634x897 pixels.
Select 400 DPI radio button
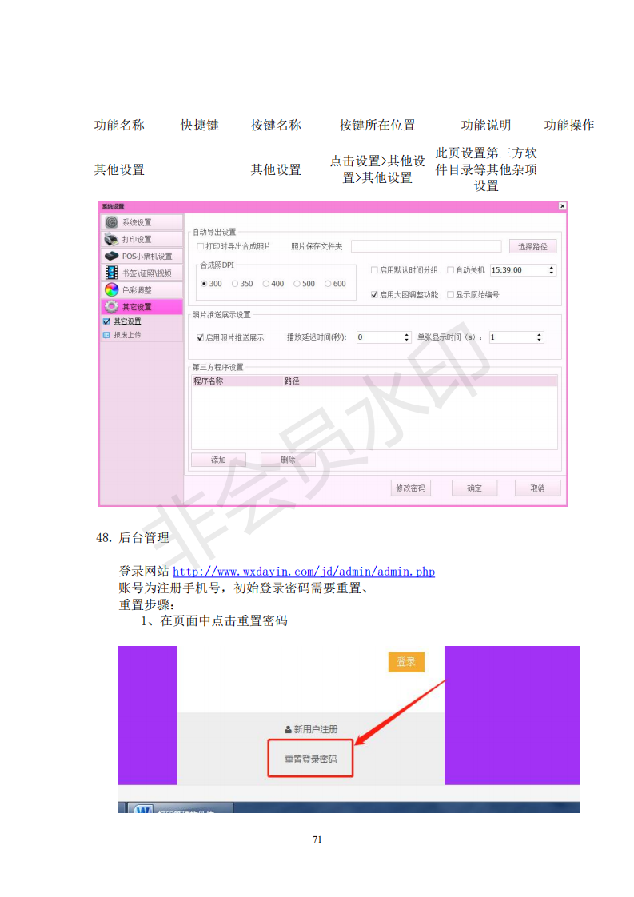coord(266,284)
